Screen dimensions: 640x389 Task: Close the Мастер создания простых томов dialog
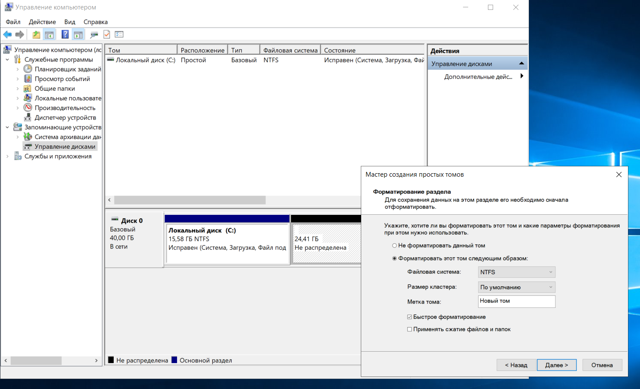point(619,175)
